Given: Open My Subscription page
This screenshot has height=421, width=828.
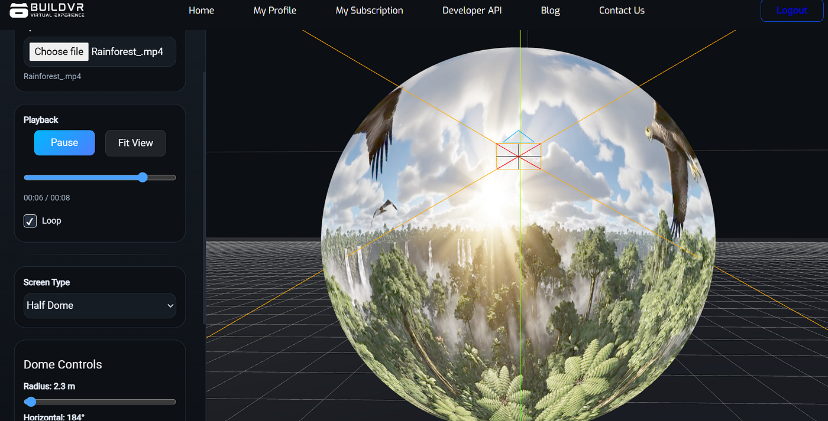Looking at the screenshot, I should [x=370, y=11].
